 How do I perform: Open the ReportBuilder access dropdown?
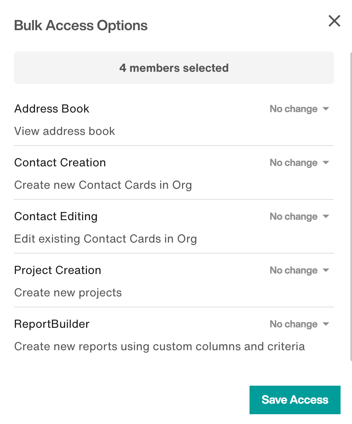pyautogui.click(x=299, y=324)
